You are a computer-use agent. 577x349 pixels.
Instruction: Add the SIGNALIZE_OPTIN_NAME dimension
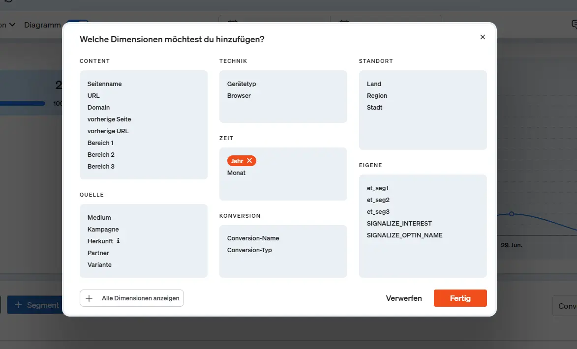coord(404,235)
